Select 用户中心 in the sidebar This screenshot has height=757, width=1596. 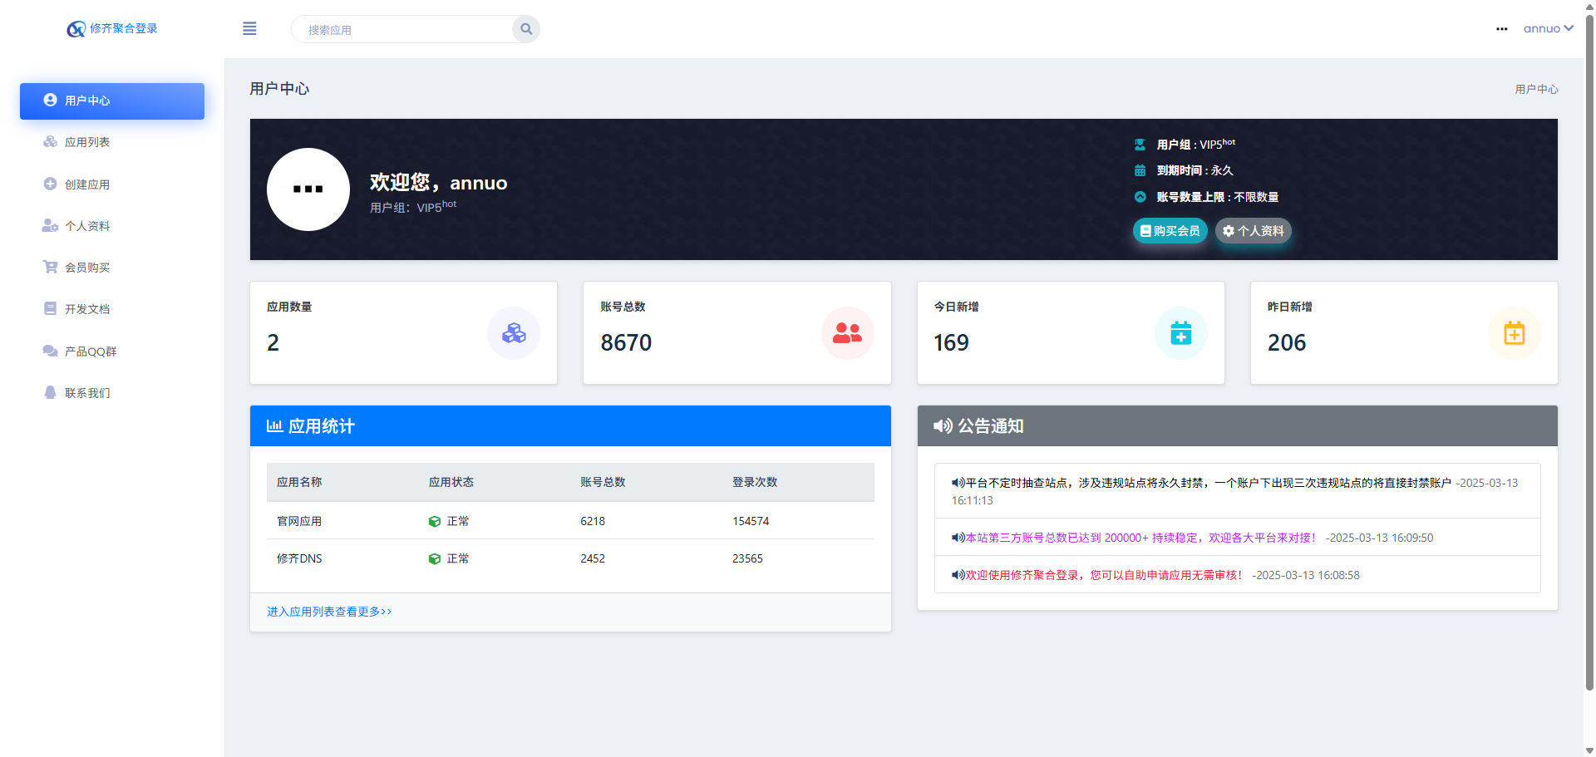click(x=112, y=101)
